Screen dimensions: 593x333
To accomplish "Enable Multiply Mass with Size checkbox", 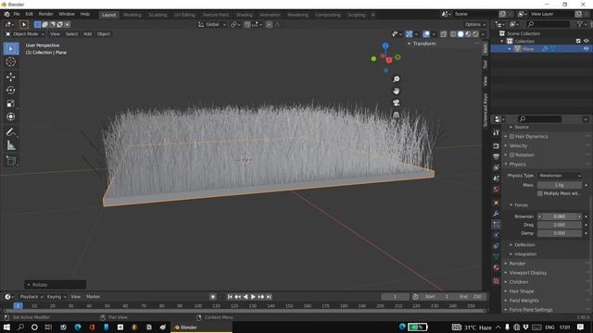I will coord(539,193).
